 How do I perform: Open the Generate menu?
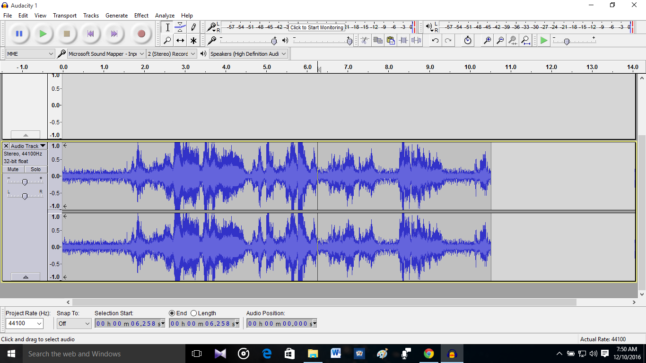pos(116,16)
